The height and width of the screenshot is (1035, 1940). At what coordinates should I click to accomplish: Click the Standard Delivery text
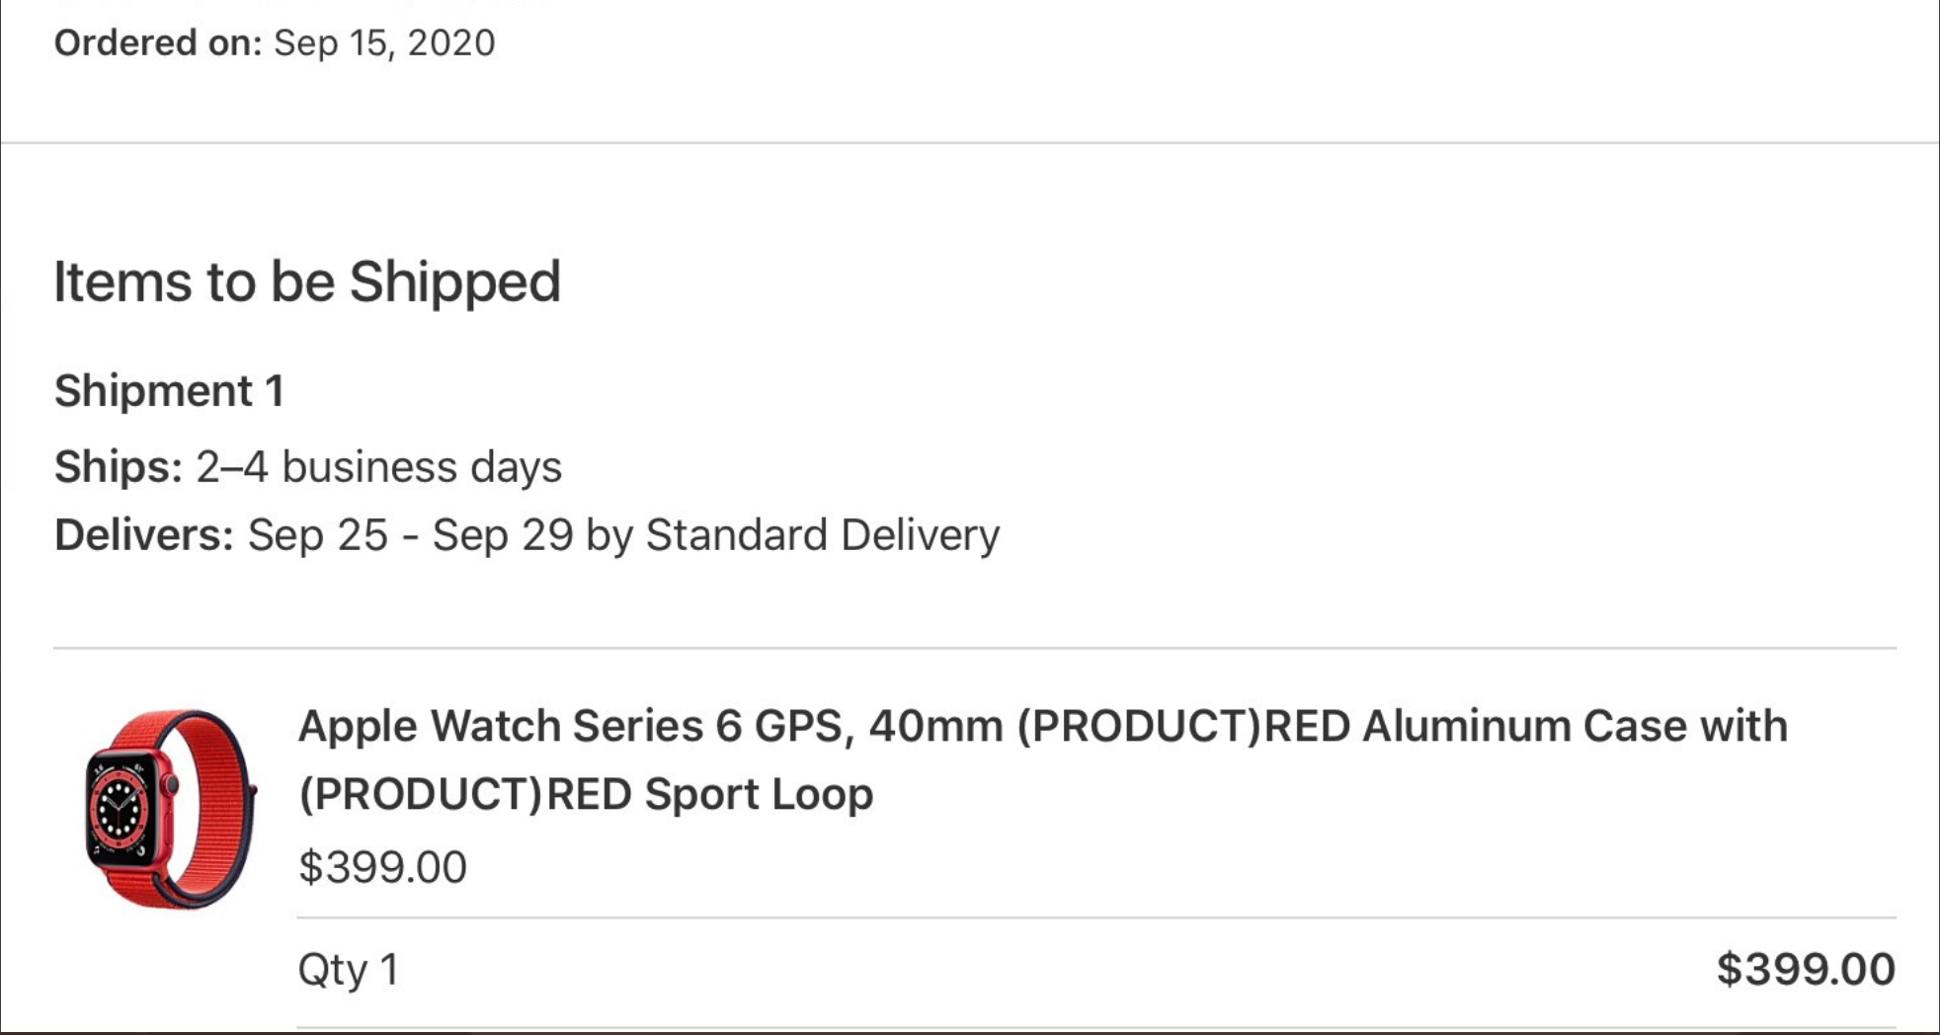(823, 534)
